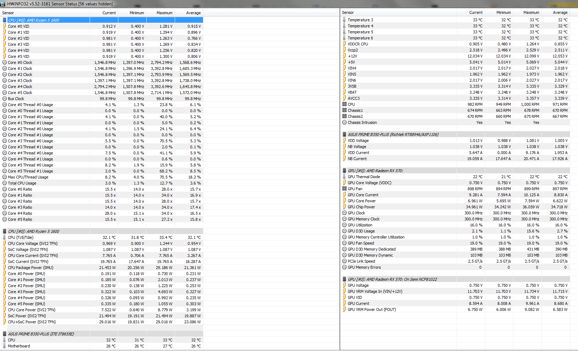The image size is (578, 351).
Task: Click the left panel Maximum column header
Action: point(161,13)
